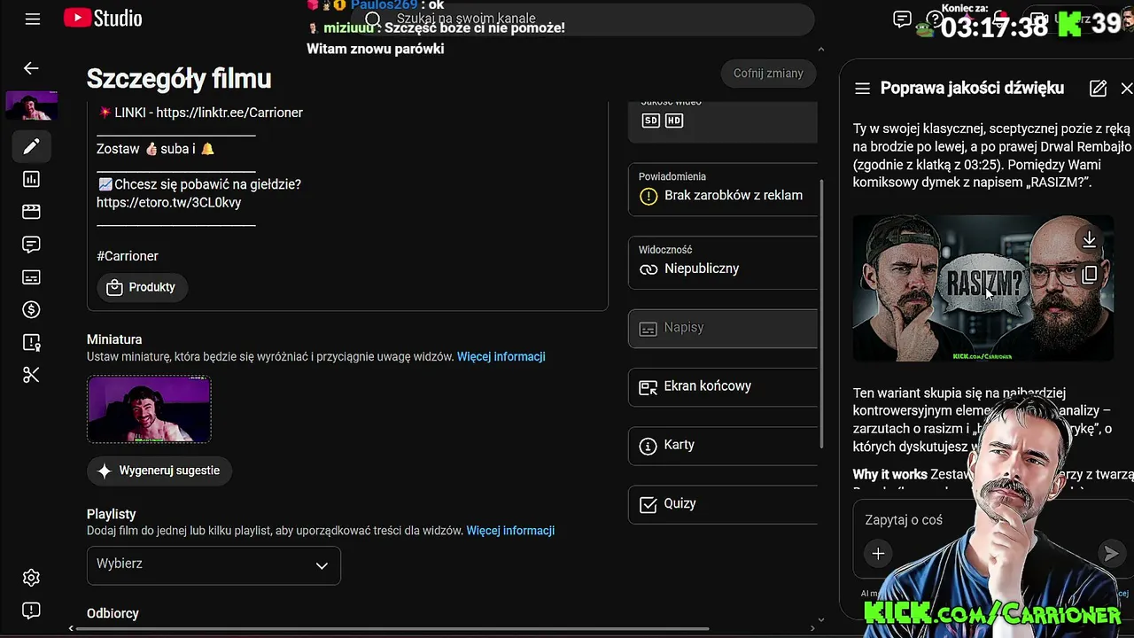Click the Cofnij zmiany button
The height and width of the screenshot is (638, 1134).
(768, 74)
